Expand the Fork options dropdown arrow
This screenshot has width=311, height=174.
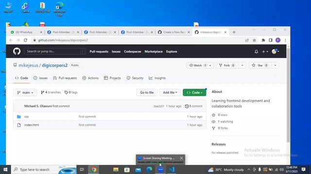tap(242, 65)
